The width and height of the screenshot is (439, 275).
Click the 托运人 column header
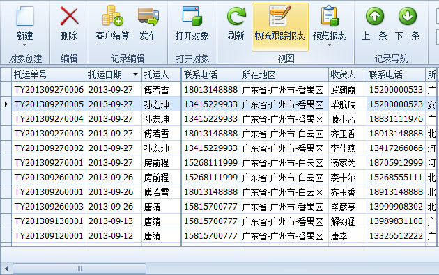[x=161, y=74]
